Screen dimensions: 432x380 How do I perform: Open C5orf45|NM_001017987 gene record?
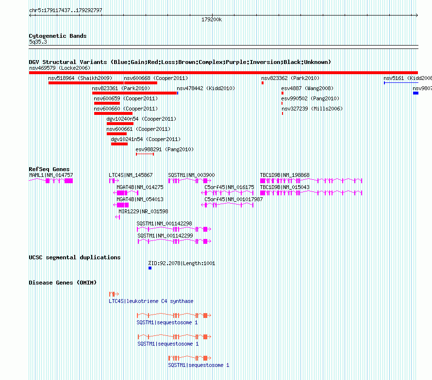[233, 199]
